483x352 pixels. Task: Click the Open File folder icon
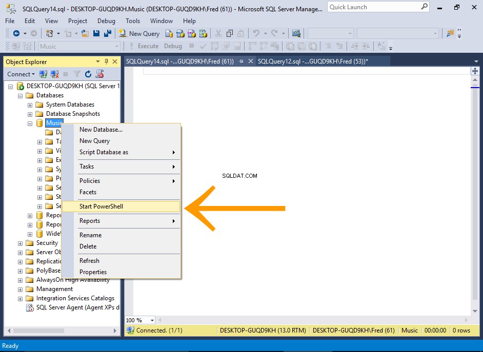[x=85, y=33]
